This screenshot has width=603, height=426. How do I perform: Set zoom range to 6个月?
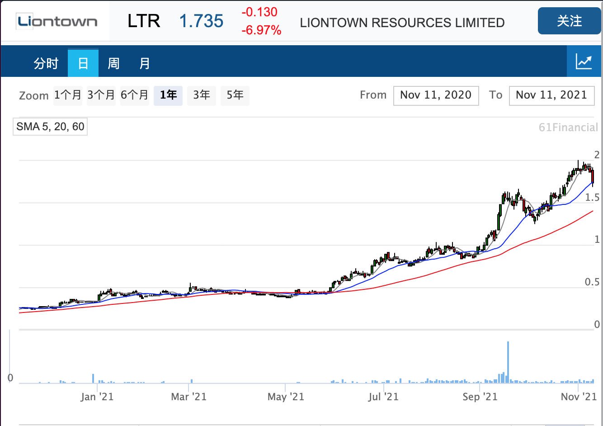click(135, 95)
